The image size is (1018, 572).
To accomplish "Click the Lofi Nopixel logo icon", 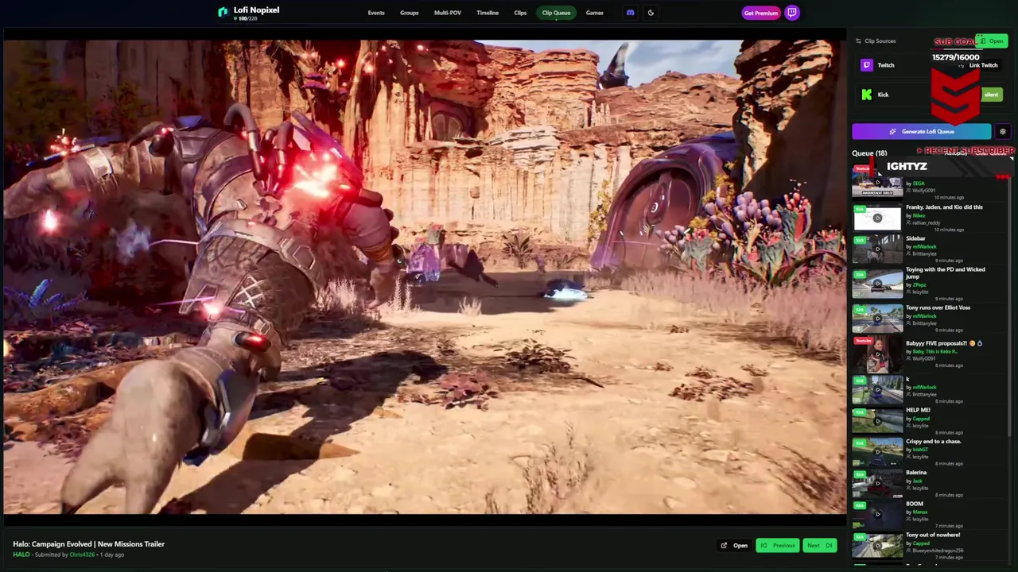I will 223,12.
